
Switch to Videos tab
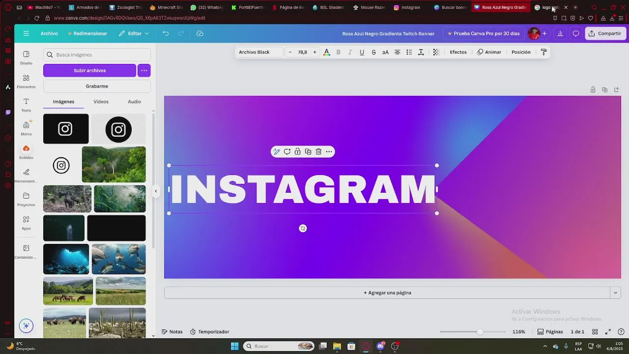101,101
